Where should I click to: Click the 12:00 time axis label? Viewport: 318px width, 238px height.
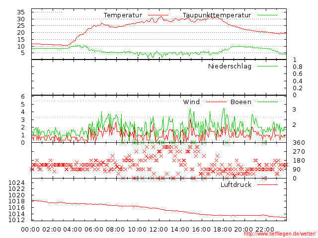tap(159, 230)
